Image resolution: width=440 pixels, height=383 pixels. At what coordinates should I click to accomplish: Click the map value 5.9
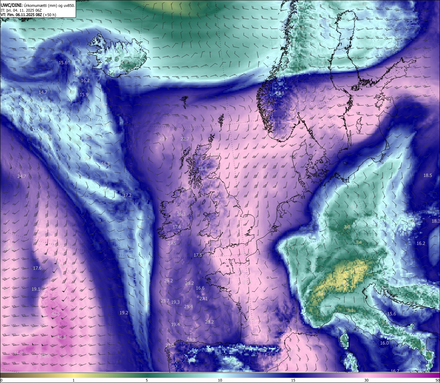[290, 248]
